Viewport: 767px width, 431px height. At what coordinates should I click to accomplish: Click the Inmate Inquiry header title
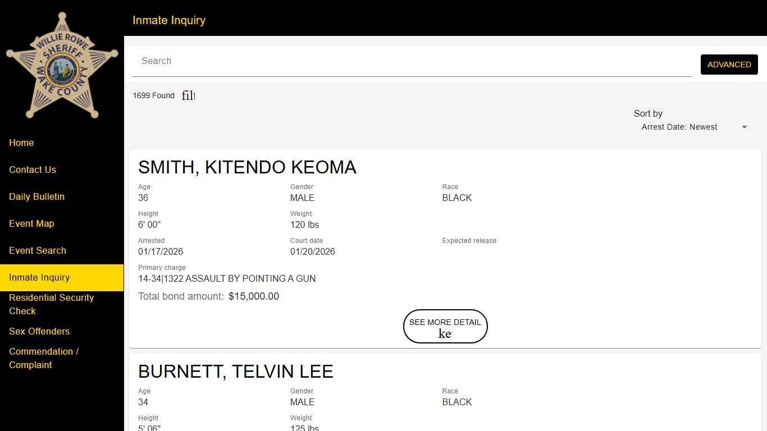coord(169,20)
